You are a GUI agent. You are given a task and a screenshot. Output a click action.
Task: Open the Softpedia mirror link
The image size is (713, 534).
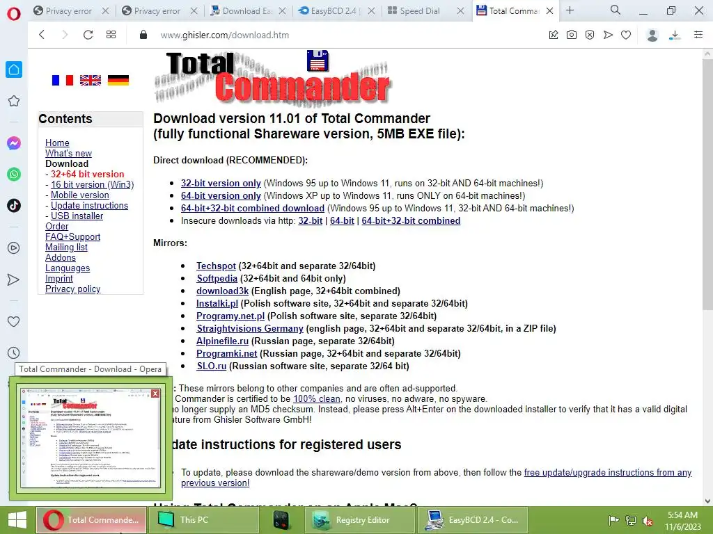click(x=217, y=278)
